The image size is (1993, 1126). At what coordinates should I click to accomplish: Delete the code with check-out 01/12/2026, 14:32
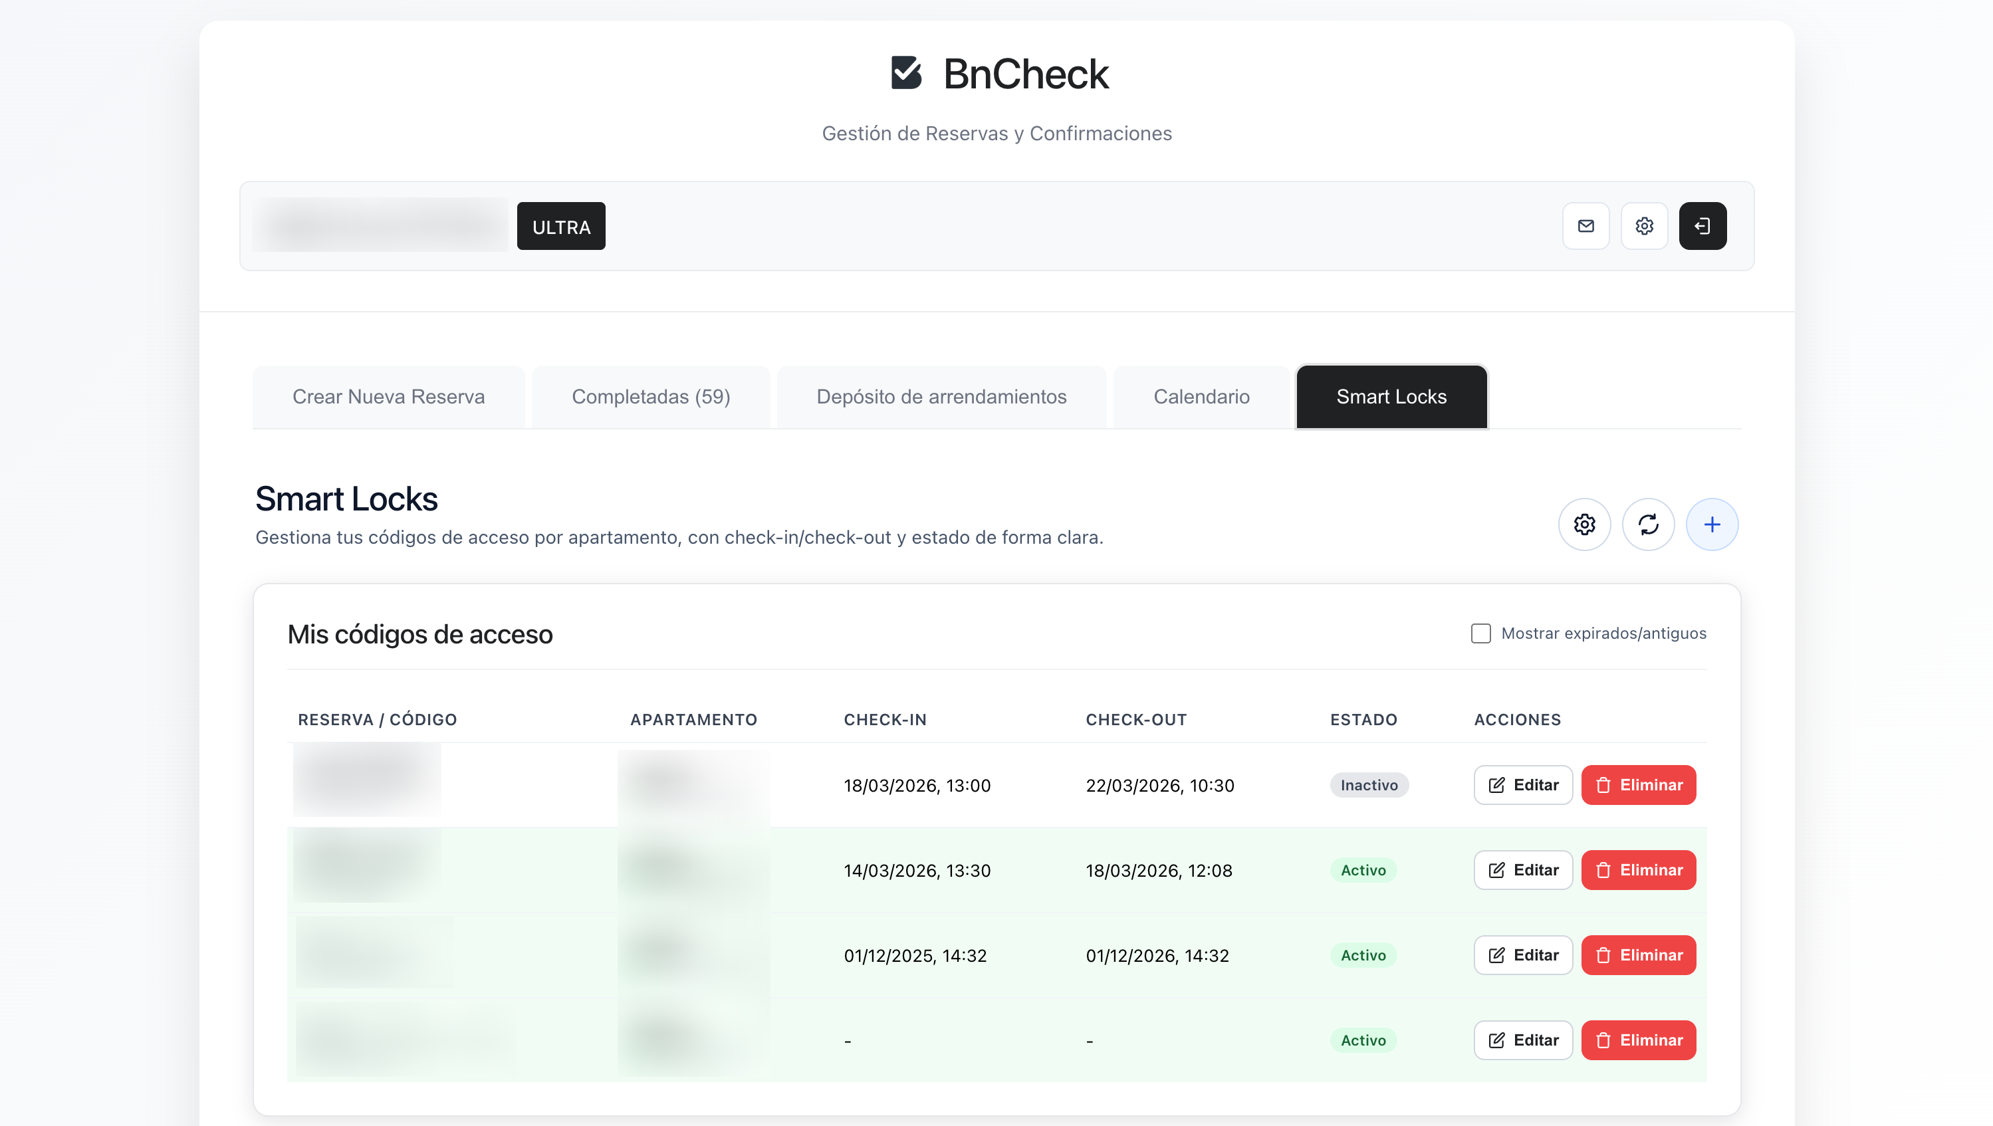click(1639, 955)
